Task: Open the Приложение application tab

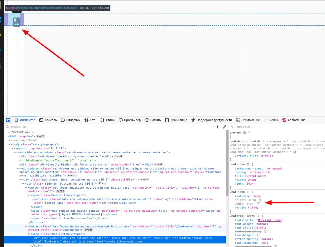Action: (248, 120)
